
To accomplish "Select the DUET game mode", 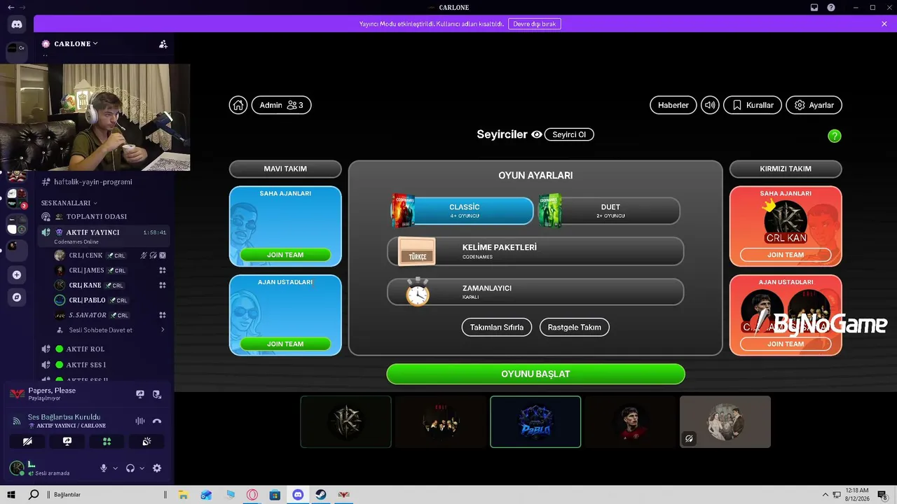I will (610, 211).
